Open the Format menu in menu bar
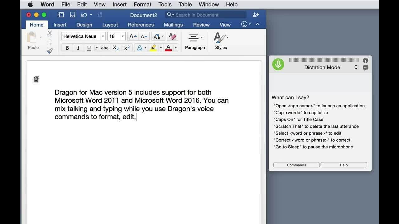This screenshot has height=224, width=399. click(142, 4)
